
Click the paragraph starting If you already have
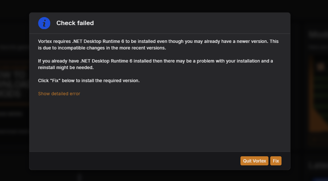[155, 64]
